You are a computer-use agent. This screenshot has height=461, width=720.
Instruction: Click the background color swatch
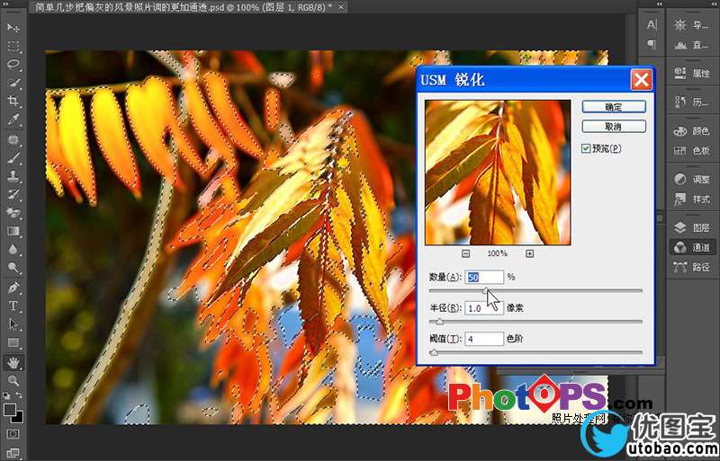point(19,419)
